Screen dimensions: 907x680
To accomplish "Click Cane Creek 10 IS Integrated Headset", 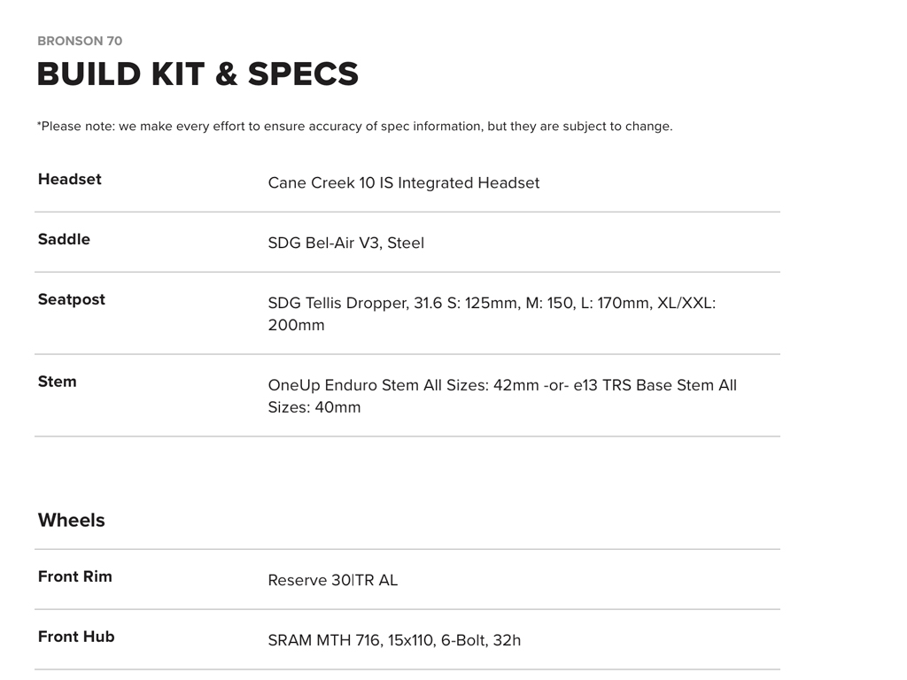I will coord(403,183).
